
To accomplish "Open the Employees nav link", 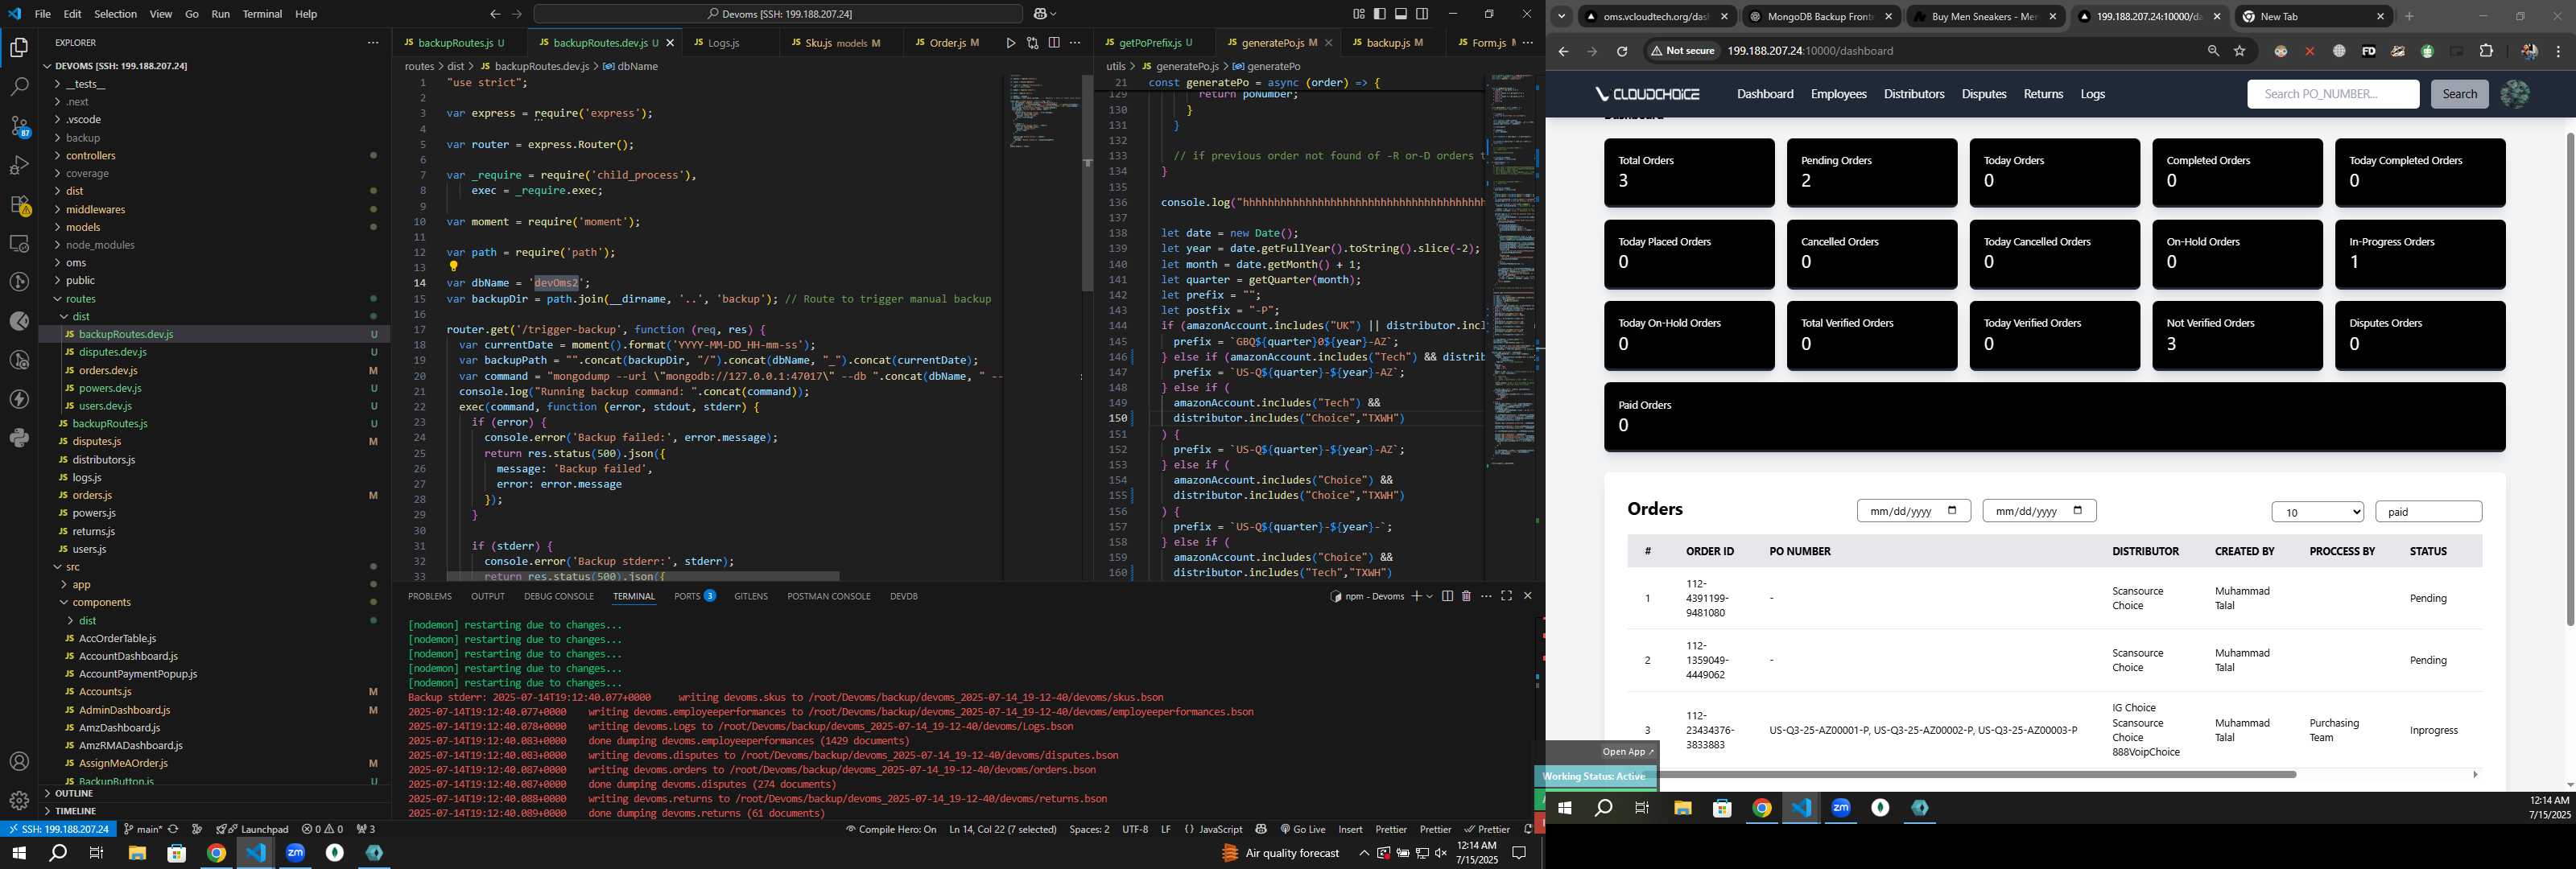I will (1838, 94).
